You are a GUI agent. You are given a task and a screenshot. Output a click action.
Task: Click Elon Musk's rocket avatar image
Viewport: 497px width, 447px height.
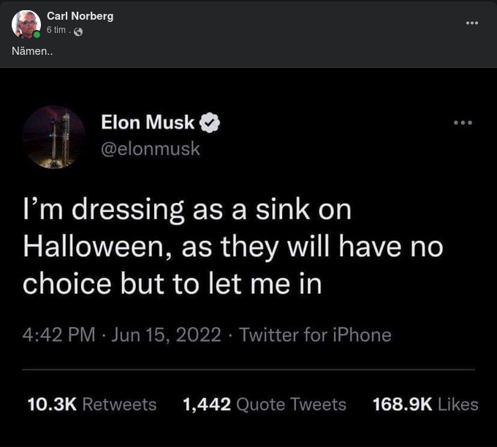pyautogui.click(x=53, y=137)
